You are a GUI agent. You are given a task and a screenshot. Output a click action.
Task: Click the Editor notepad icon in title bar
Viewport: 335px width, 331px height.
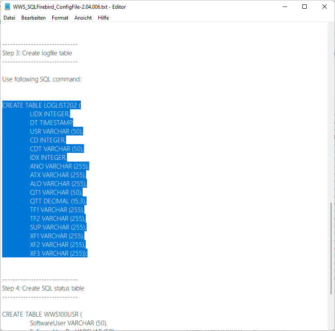[7, 7]
